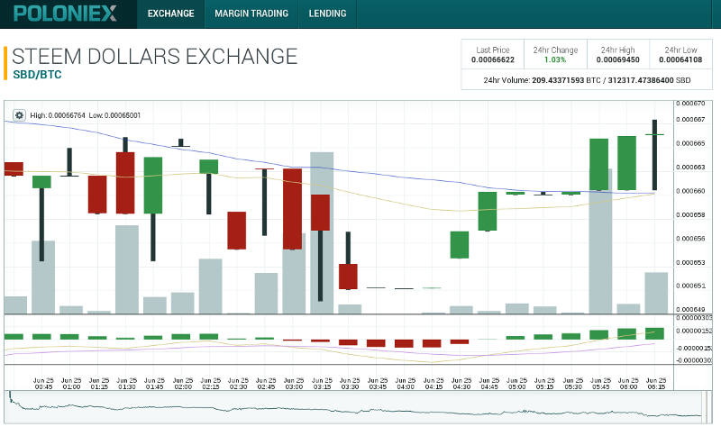Click the Poloniex logo
Image resolution: width=721 pixels, height=436 pixels.
[x=65, y=14]
